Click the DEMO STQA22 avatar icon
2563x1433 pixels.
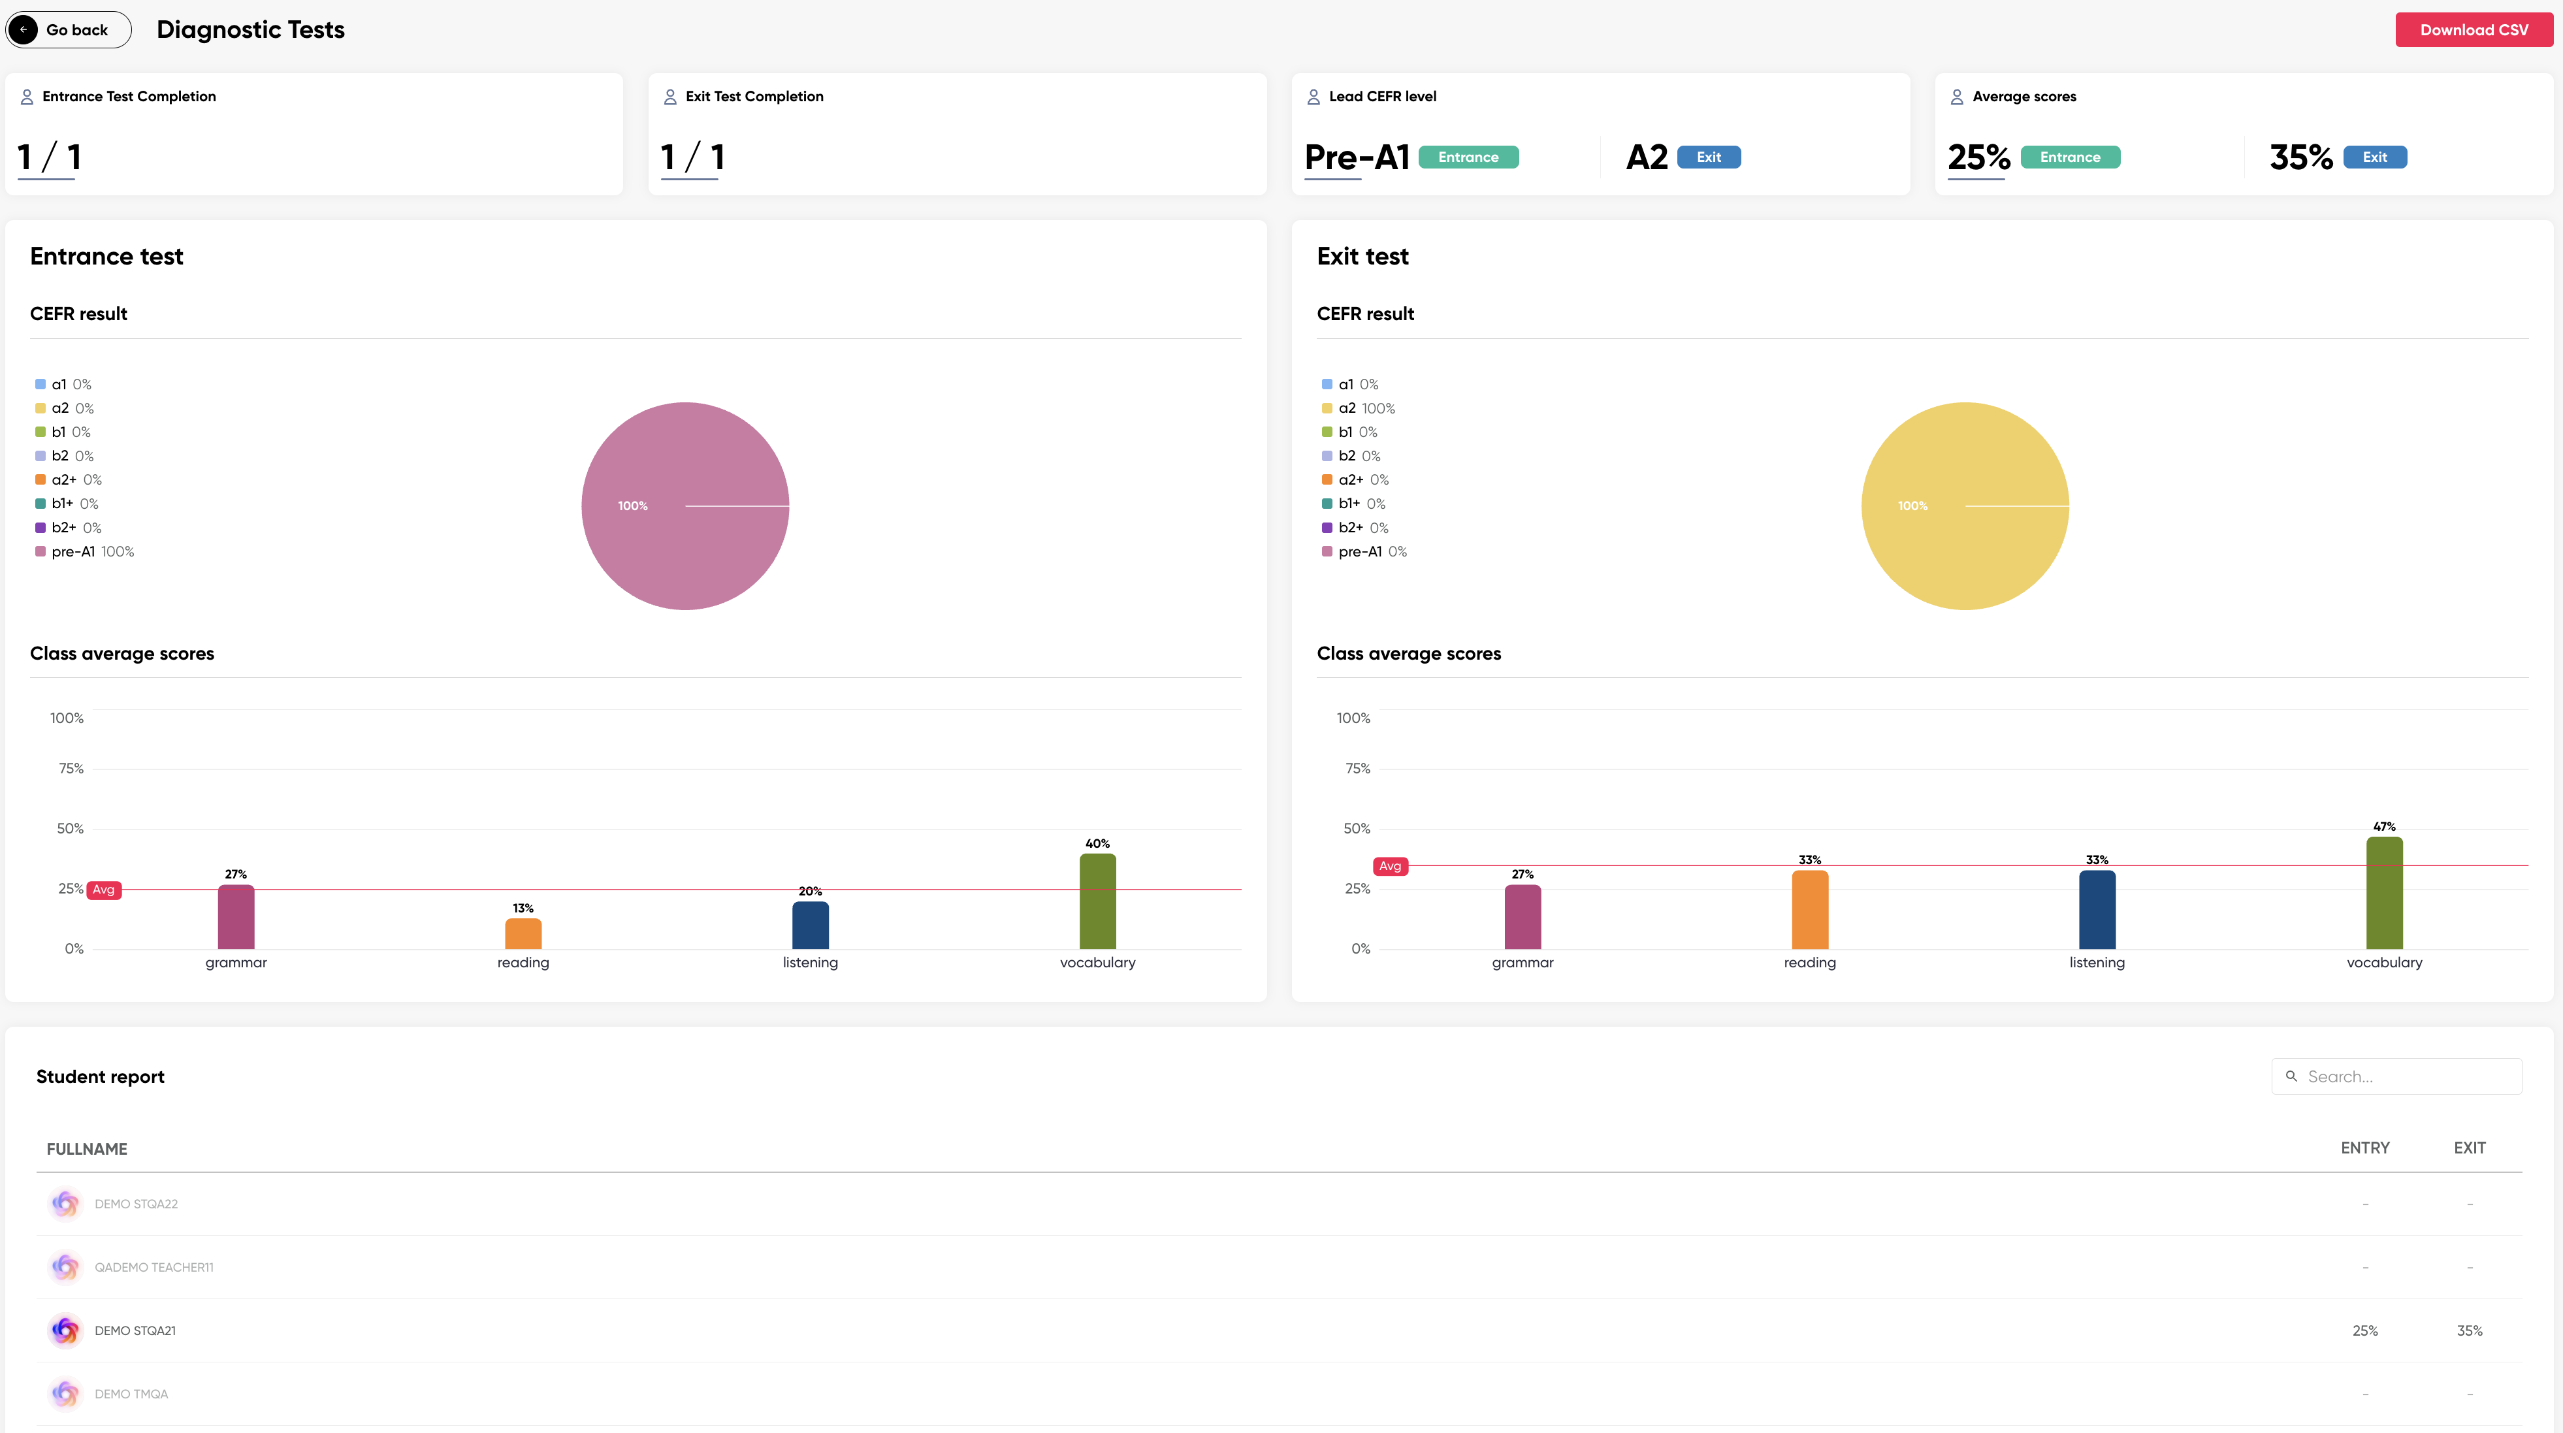[66, 1204]
